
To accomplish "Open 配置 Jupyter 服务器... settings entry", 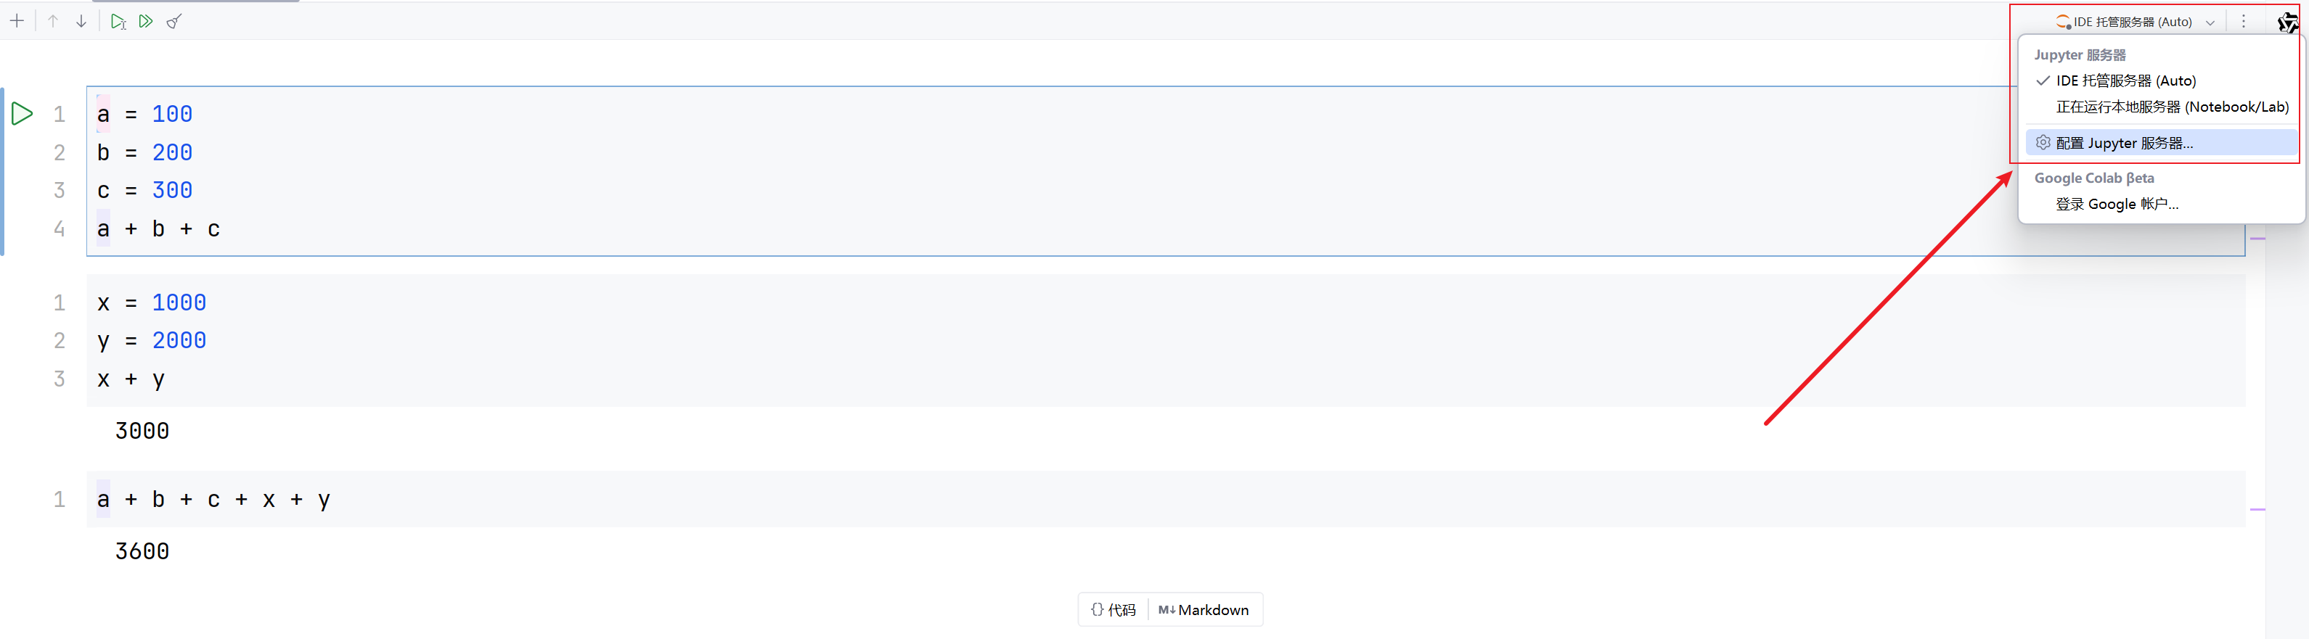I will (2123, 142).
